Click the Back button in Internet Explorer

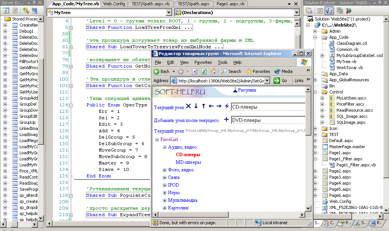click(x=161, y=71)
